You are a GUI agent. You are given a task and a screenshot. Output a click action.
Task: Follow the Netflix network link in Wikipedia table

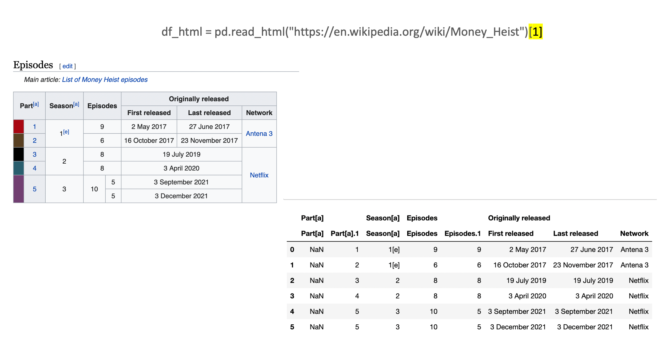click(259, 175)
